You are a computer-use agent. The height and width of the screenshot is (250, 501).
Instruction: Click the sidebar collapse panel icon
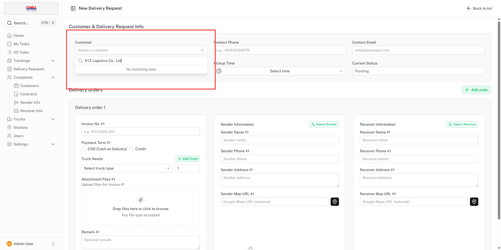coord(73,8)
